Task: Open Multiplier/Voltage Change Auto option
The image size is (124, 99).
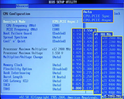Action: coord(57,57)
